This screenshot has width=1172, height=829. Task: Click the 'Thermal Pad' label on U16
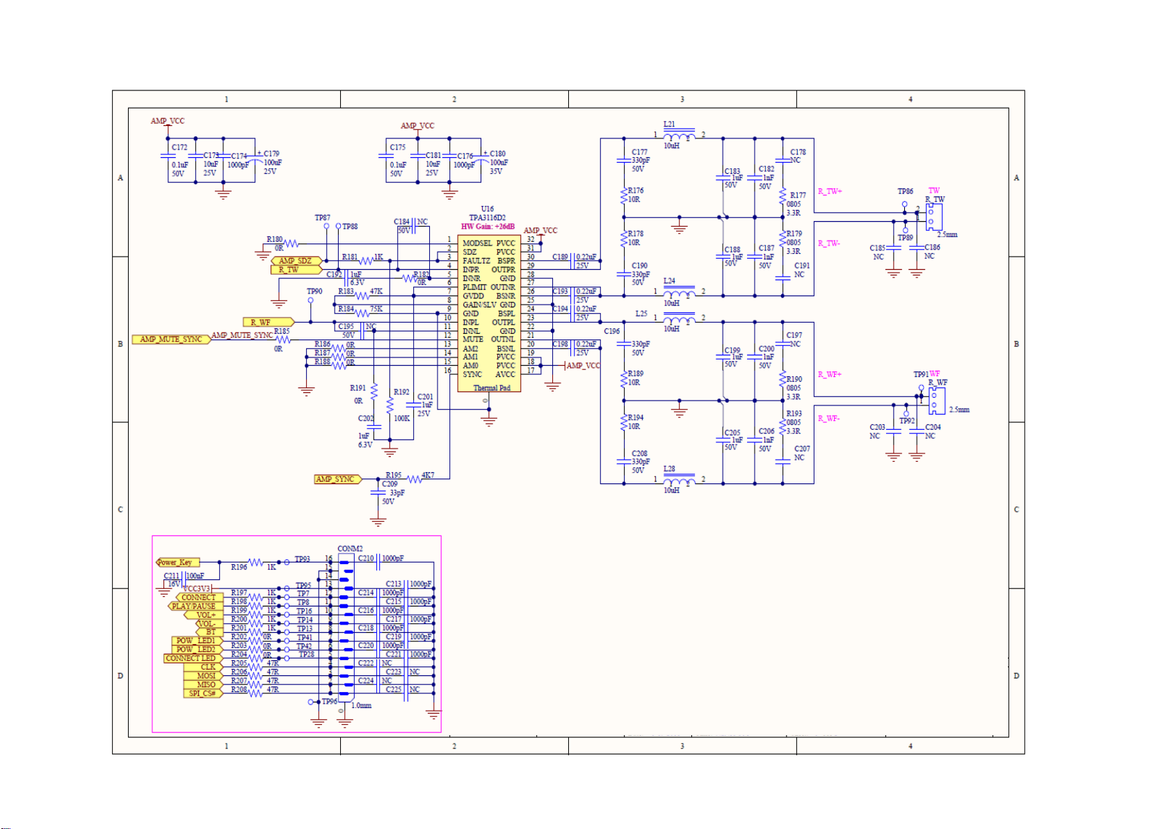492,388
